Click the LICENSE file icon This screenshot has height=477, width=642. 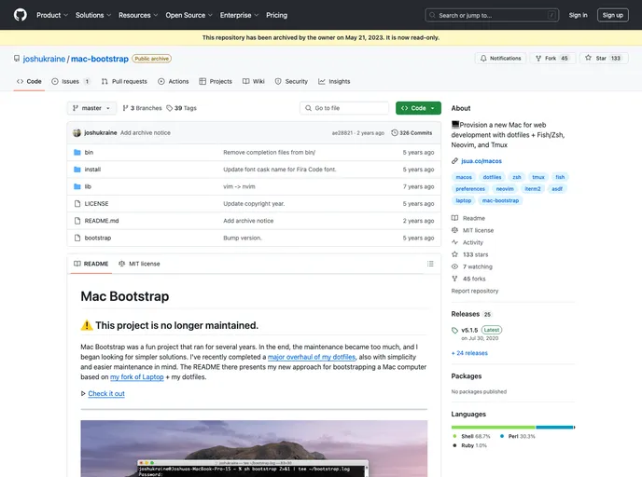(77, 203)
